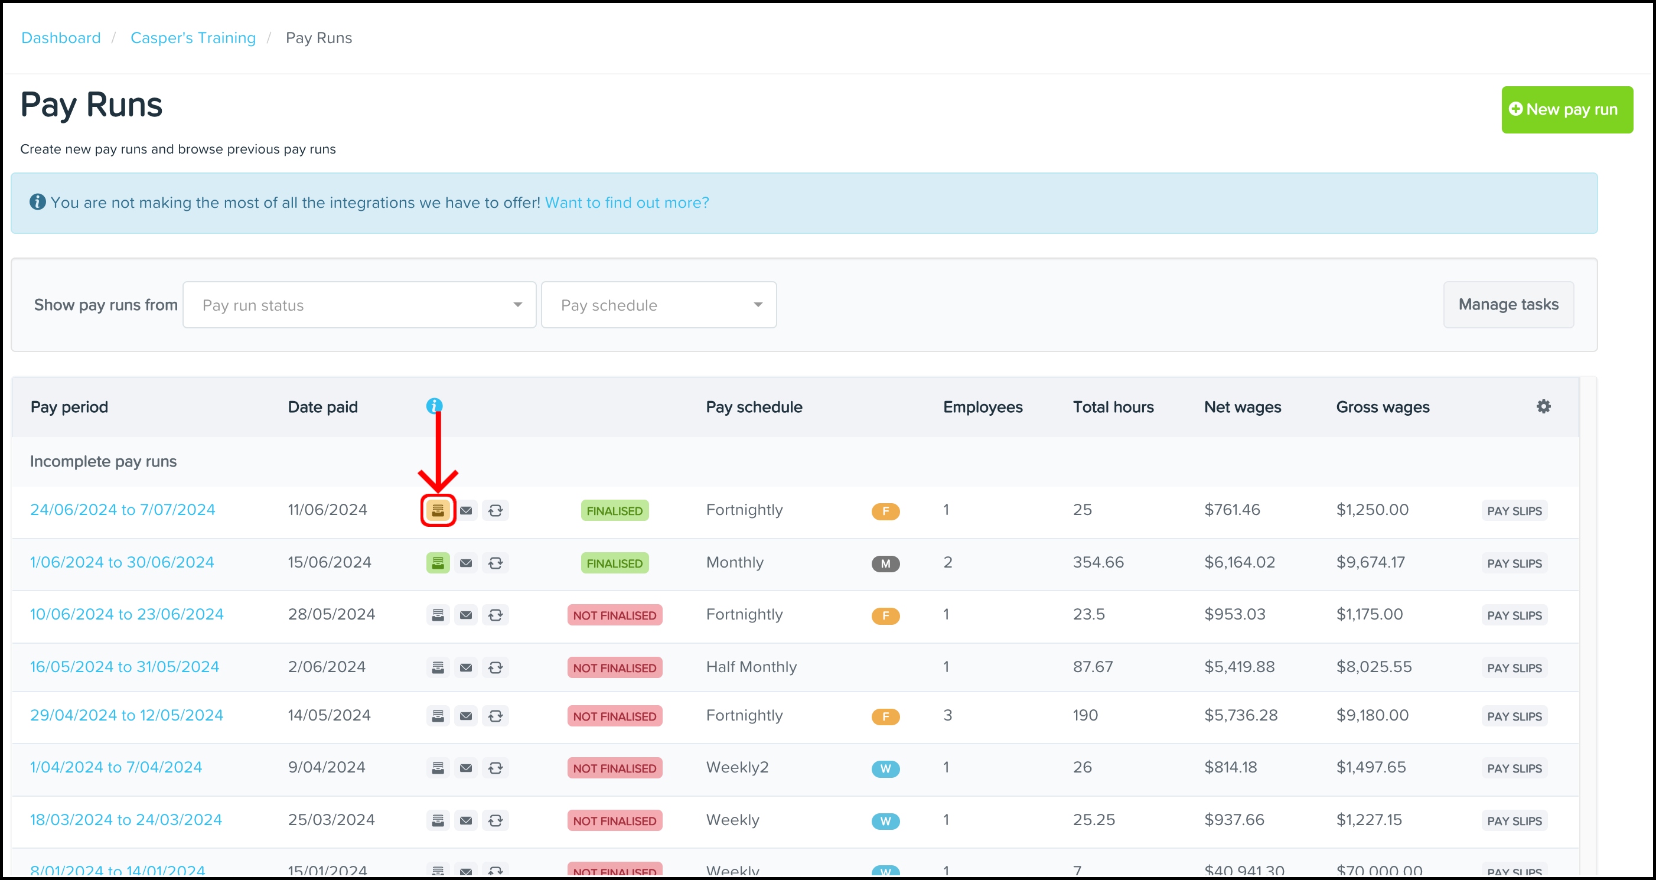Click the envelope icon in the Half Monthly row
This screenshot has width=1656, height=880.
466,668
